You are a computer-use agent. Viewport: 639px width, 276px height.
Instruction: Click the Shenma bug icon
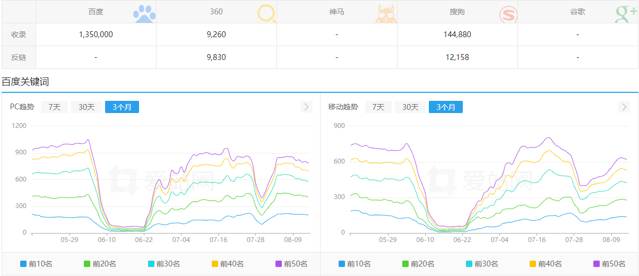click(386, 14)
